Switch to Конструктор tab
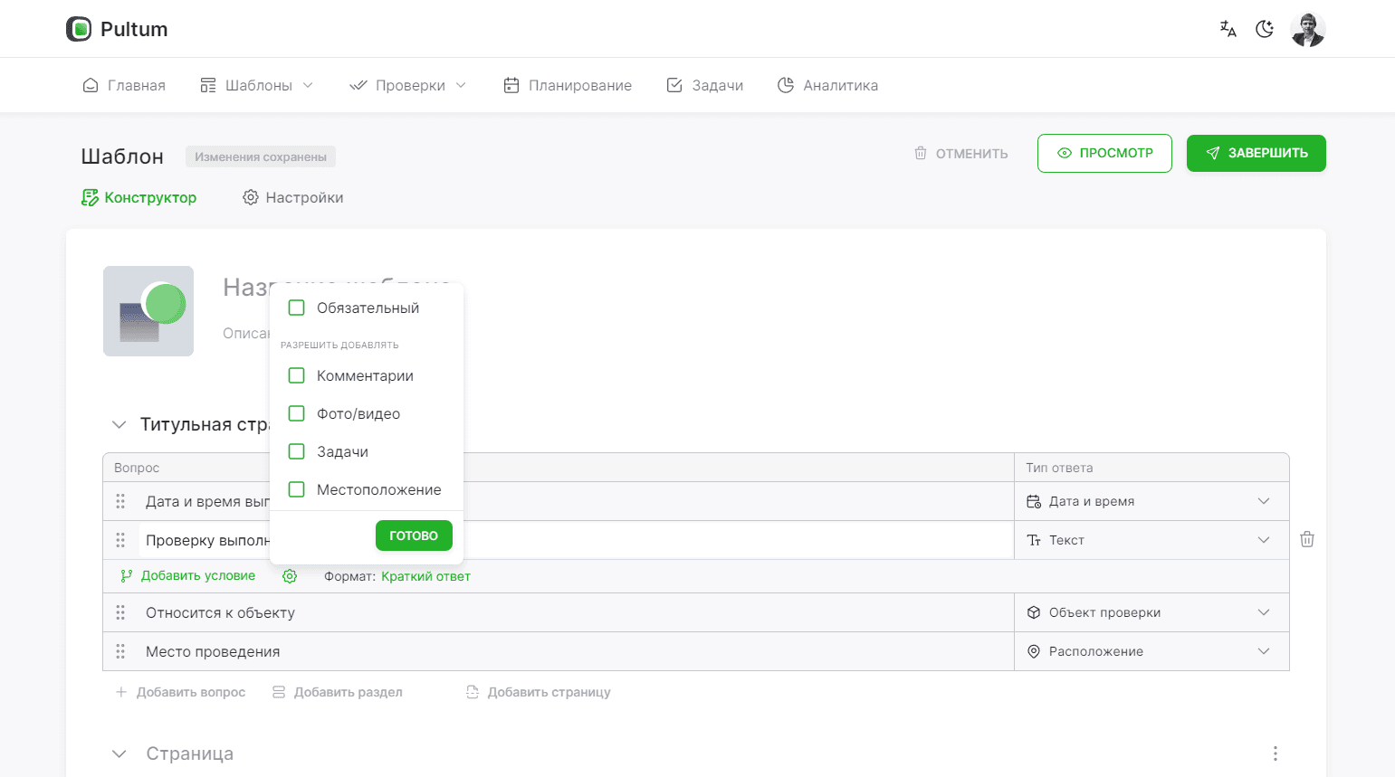Image resolution: width=1395 pixels, height=777 pixels. tap(139, 197)
